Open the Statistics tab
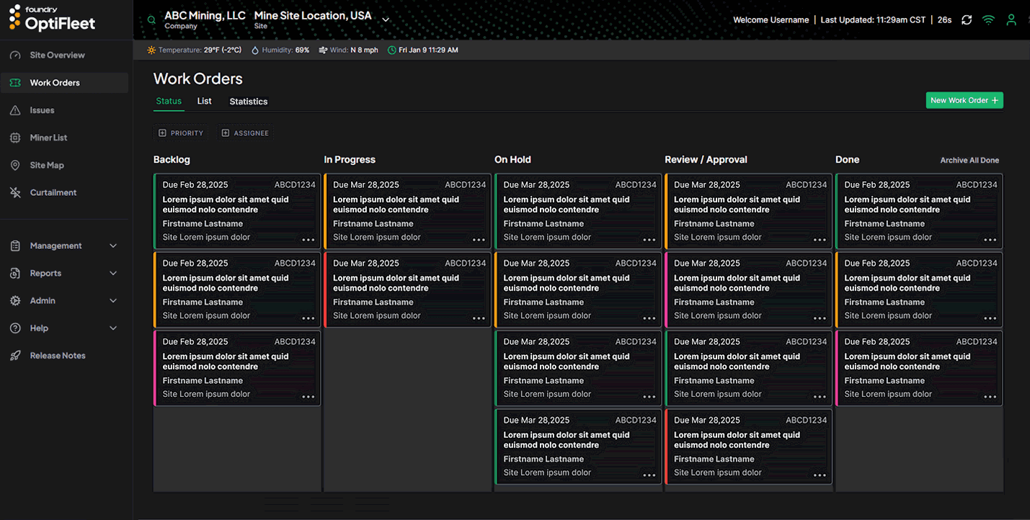Screen dimensions: 1030x520 (248, 102)
